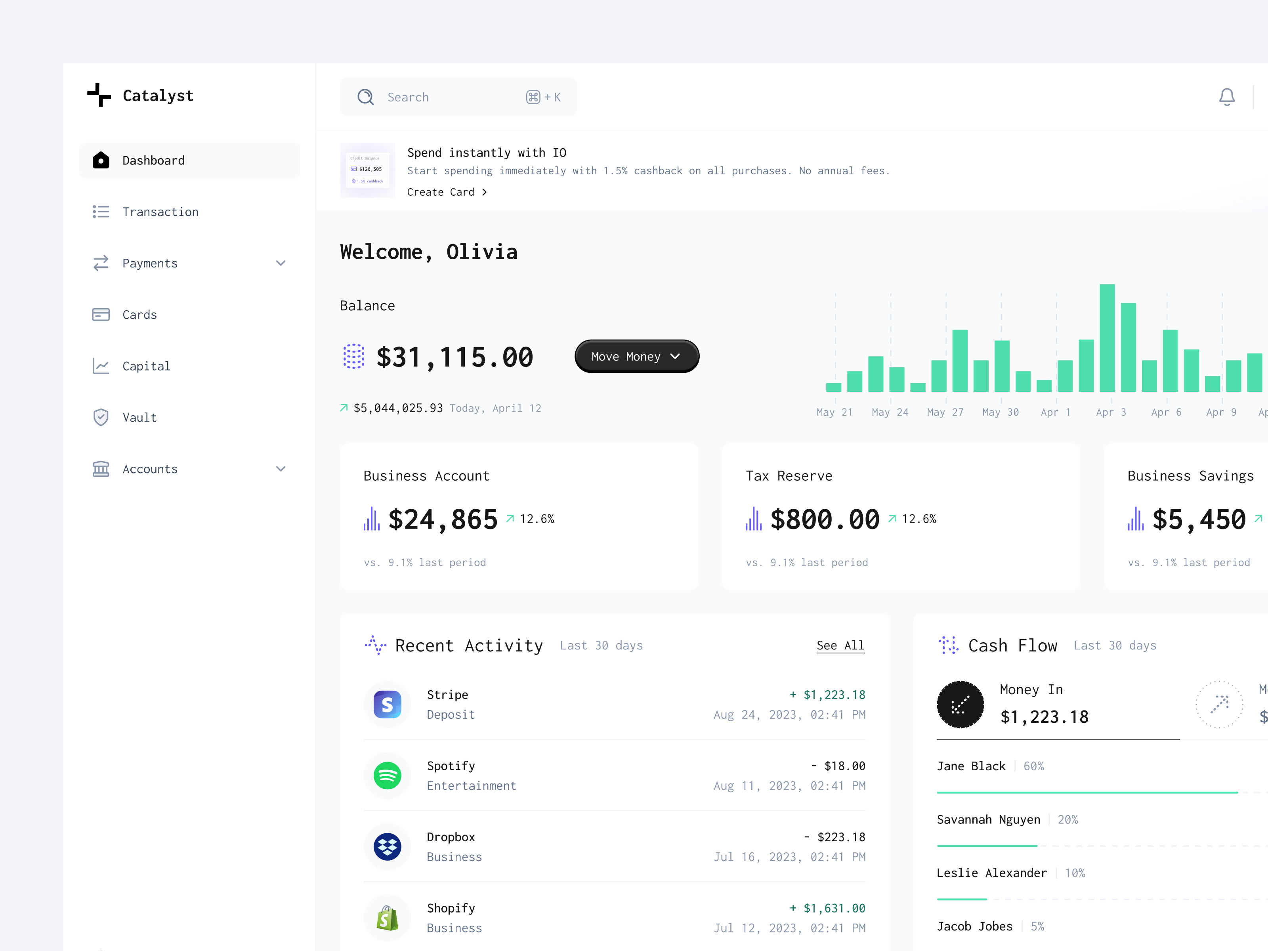The image size is (1268, 951).
Task: Click the Shopify + $1,631.00 amount
Action: point(828,908)
